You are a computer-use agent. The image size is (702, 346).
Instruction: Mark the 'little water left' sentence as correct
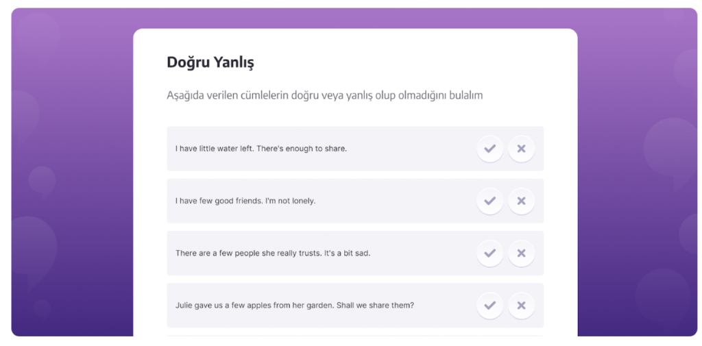489,149
